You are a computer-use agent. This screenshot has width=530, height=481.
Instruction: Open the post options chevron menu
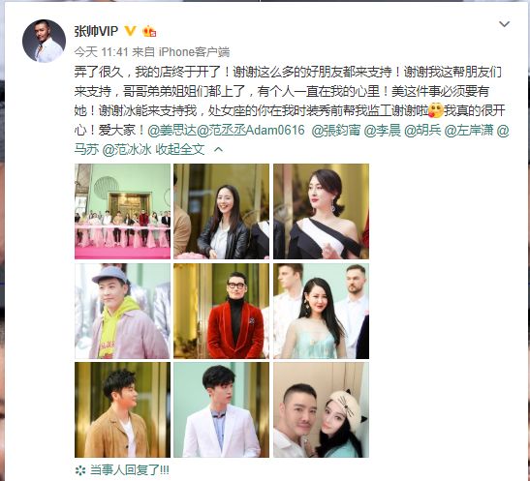click(504, 24)
